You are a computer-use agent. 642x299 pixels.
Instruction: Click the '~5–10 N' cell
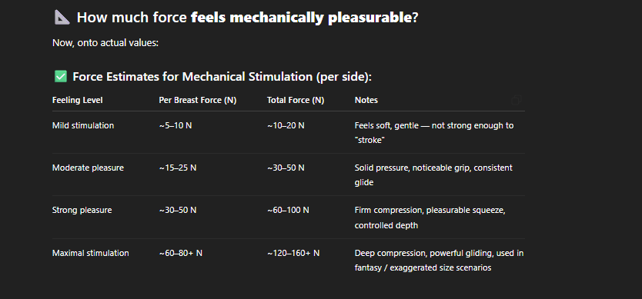(x=176, y=125)
